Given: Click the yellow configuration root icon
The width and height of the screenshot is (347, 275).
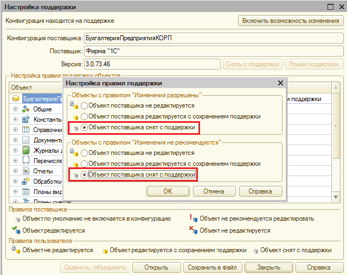Looking at the screenshot, I should tap(16, 98).
